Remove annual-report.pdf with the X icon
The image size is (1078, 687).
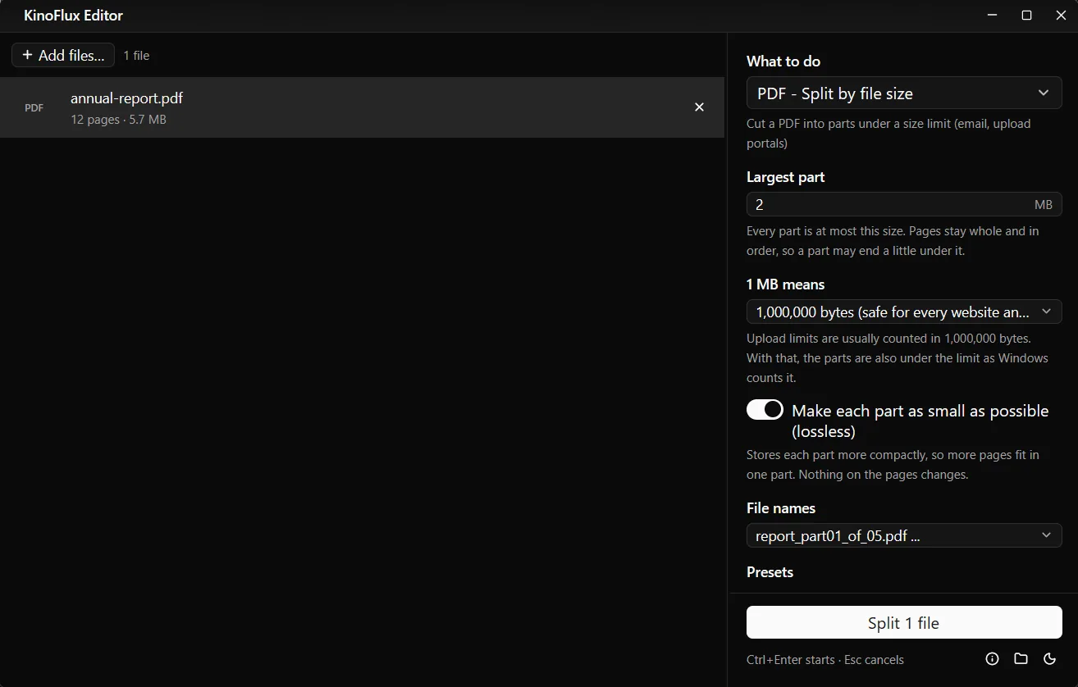pos(699,107)
